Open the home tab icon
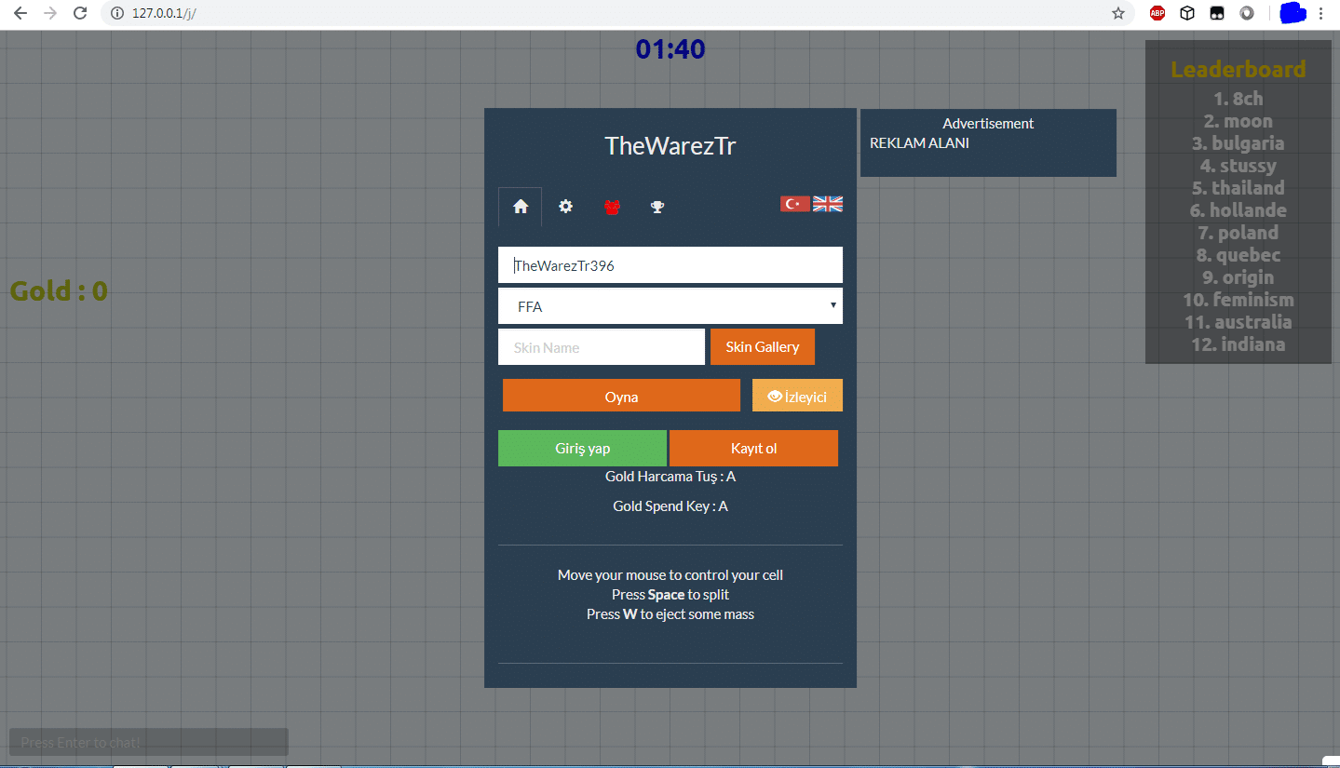Screen dimensions: 1340x768 pyautogui.click(x=521, y=207)
